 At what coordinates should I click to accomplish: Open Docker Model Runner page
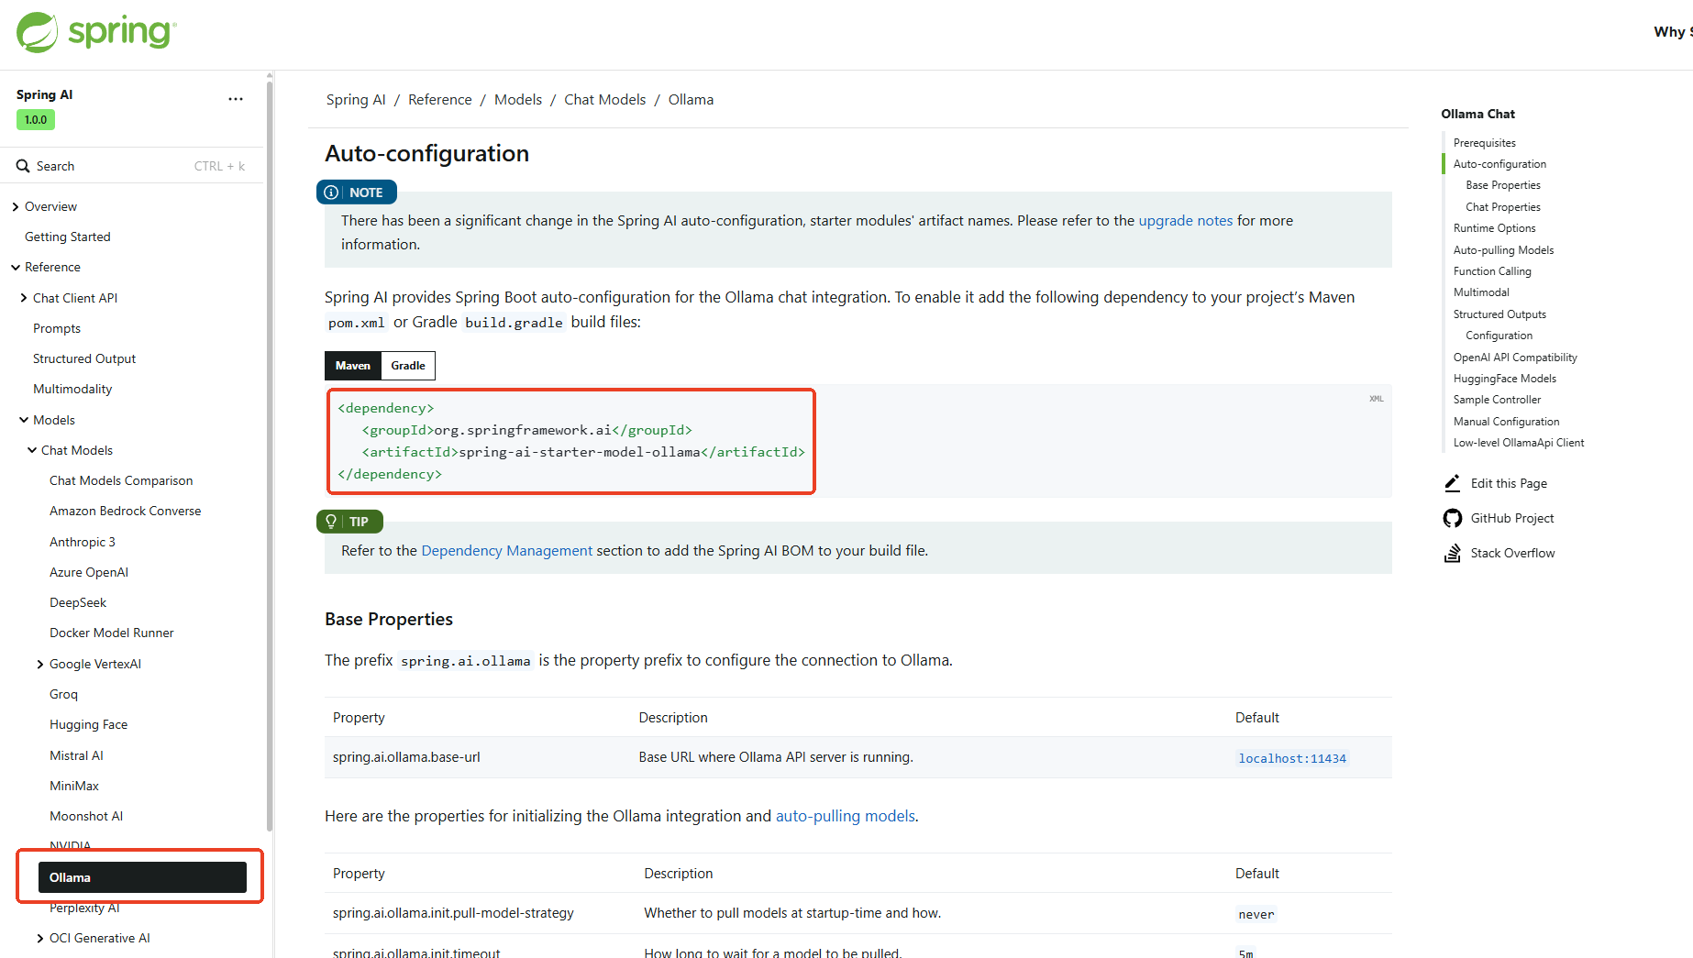pos(112,633)
